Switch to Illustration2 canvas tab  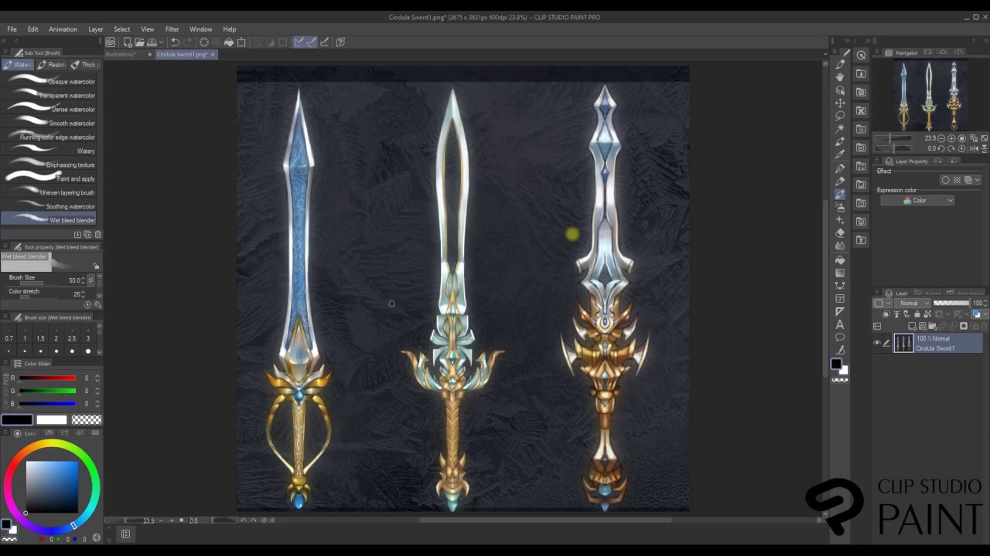120,55
